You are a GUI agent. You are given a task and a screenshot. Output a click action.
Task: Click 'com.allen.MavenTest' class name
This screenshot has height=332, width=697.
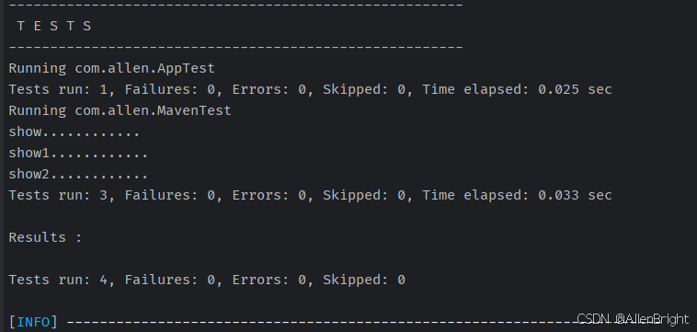pyautogui.click(x=153, y=110)
